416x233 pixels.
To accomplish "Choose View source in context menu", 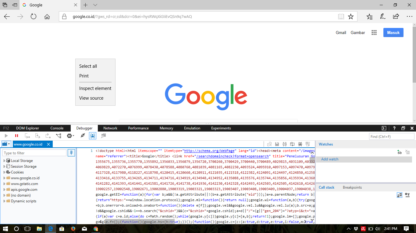I will coord(91,98).
